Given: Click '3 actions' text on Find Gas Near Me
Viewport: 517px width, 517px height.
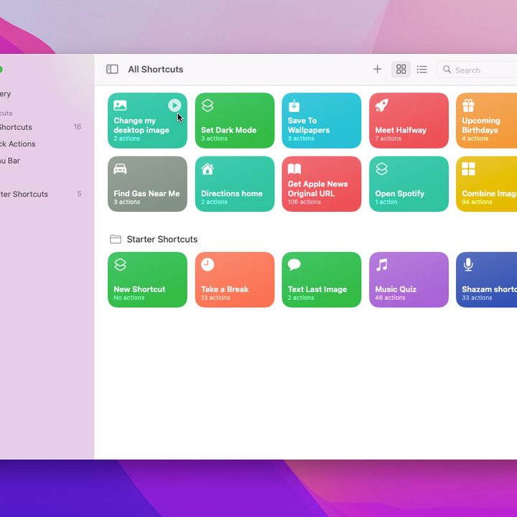Looking at the screenshot, I should 126,202.
